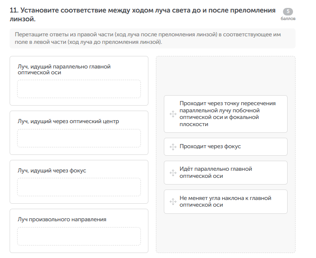Click move icon of 'Проходит через точку пересечения' answer
This screenshot has width=316, height=258.
172,114
